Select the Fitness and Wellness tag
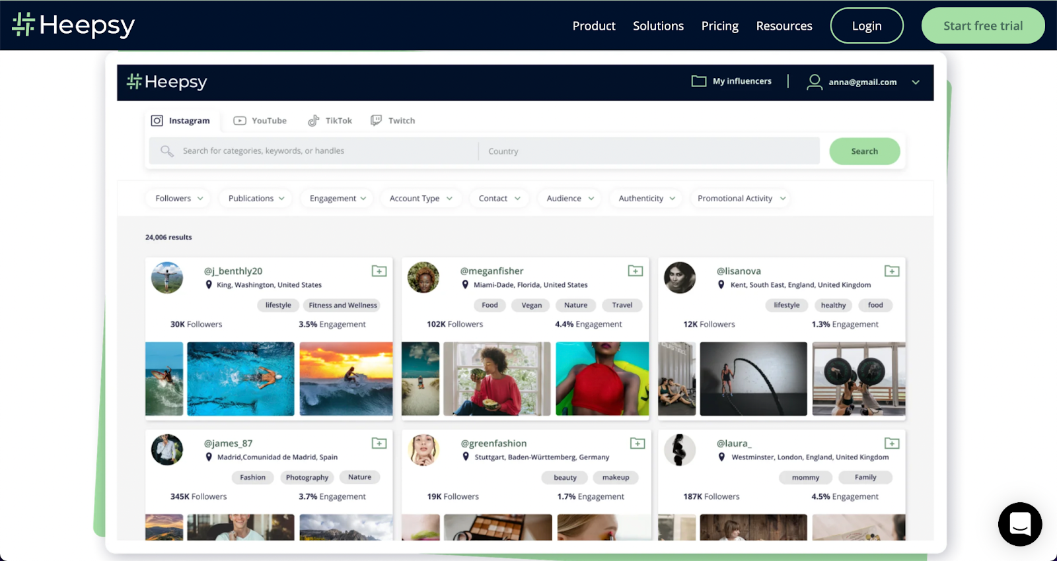 click(x=343, y=305)
